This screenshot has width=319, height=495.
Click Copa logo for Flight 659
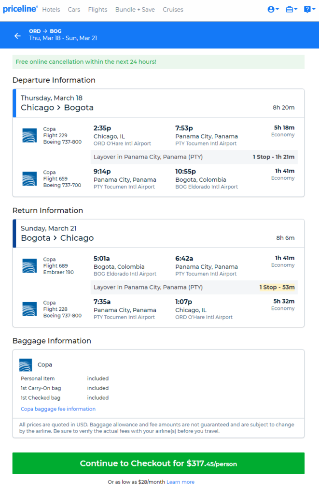(29, 179)
